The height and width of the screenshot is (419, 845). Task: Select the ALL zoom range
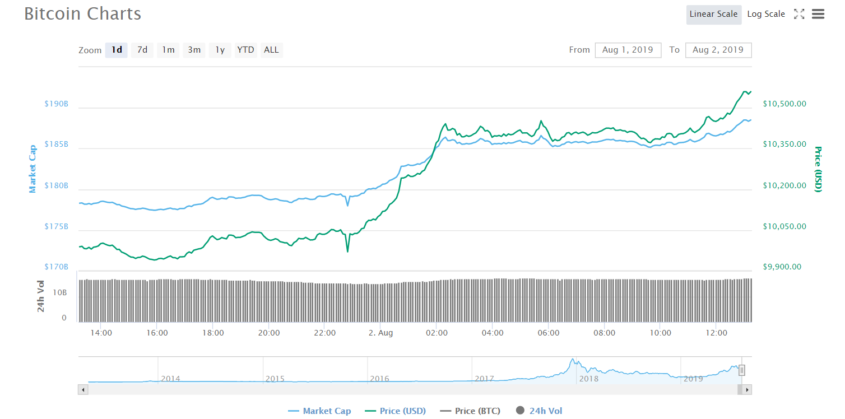pos(271,50)
